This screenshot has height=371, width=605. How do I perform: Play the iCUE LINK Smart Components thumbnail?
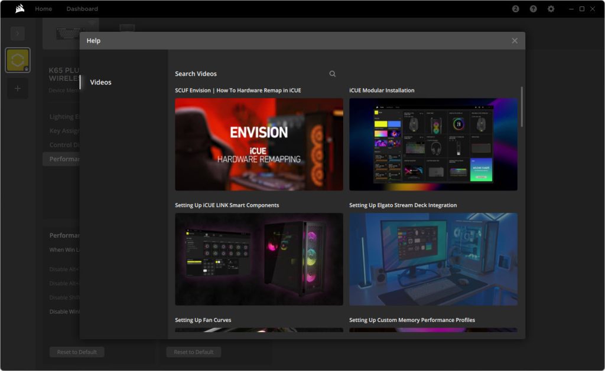259,259
